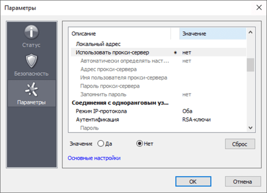Click the Отмена button
Viewport: 267px width, 193px height.
(243, 181)
